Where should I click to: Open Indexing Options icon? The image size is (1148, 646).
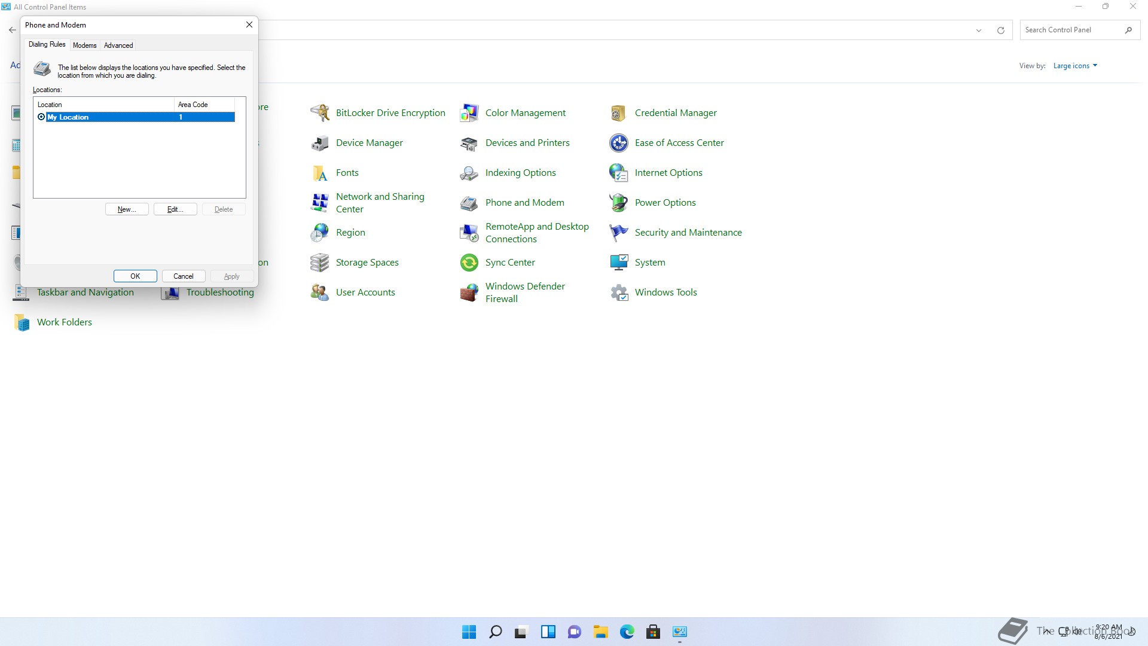pyautogui.click(x=469, y=172)
